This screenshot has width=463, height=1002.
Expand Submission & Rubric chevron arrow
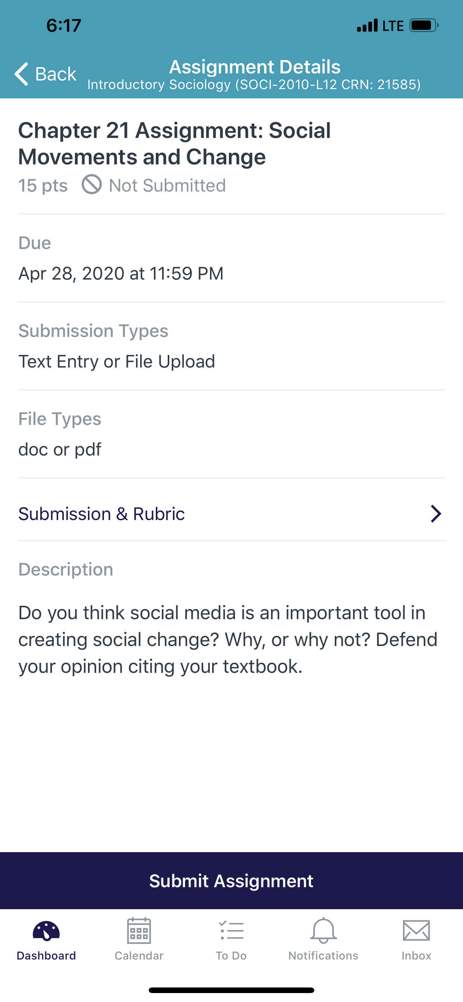436,514
